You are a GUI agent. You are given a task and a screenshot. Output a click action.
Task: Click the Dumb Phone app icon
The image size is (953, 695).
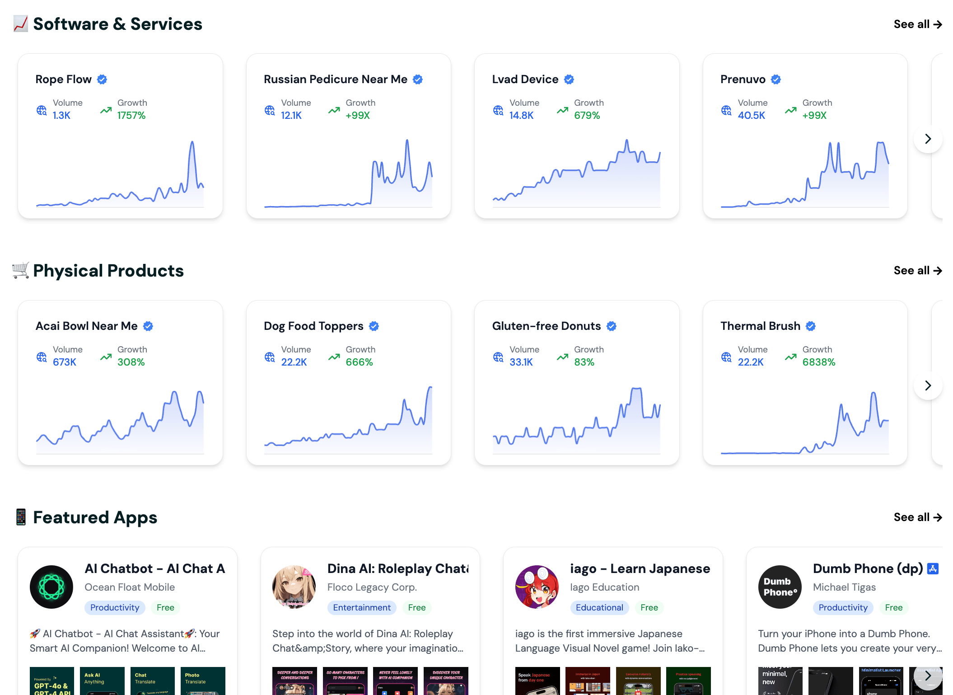tap(780, 587)
